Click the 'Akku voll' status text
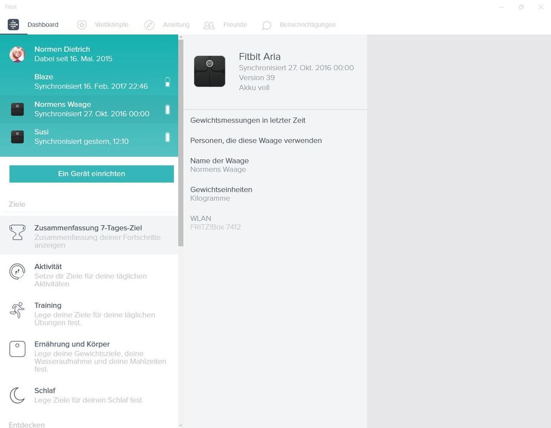 (x=254, y=88)
